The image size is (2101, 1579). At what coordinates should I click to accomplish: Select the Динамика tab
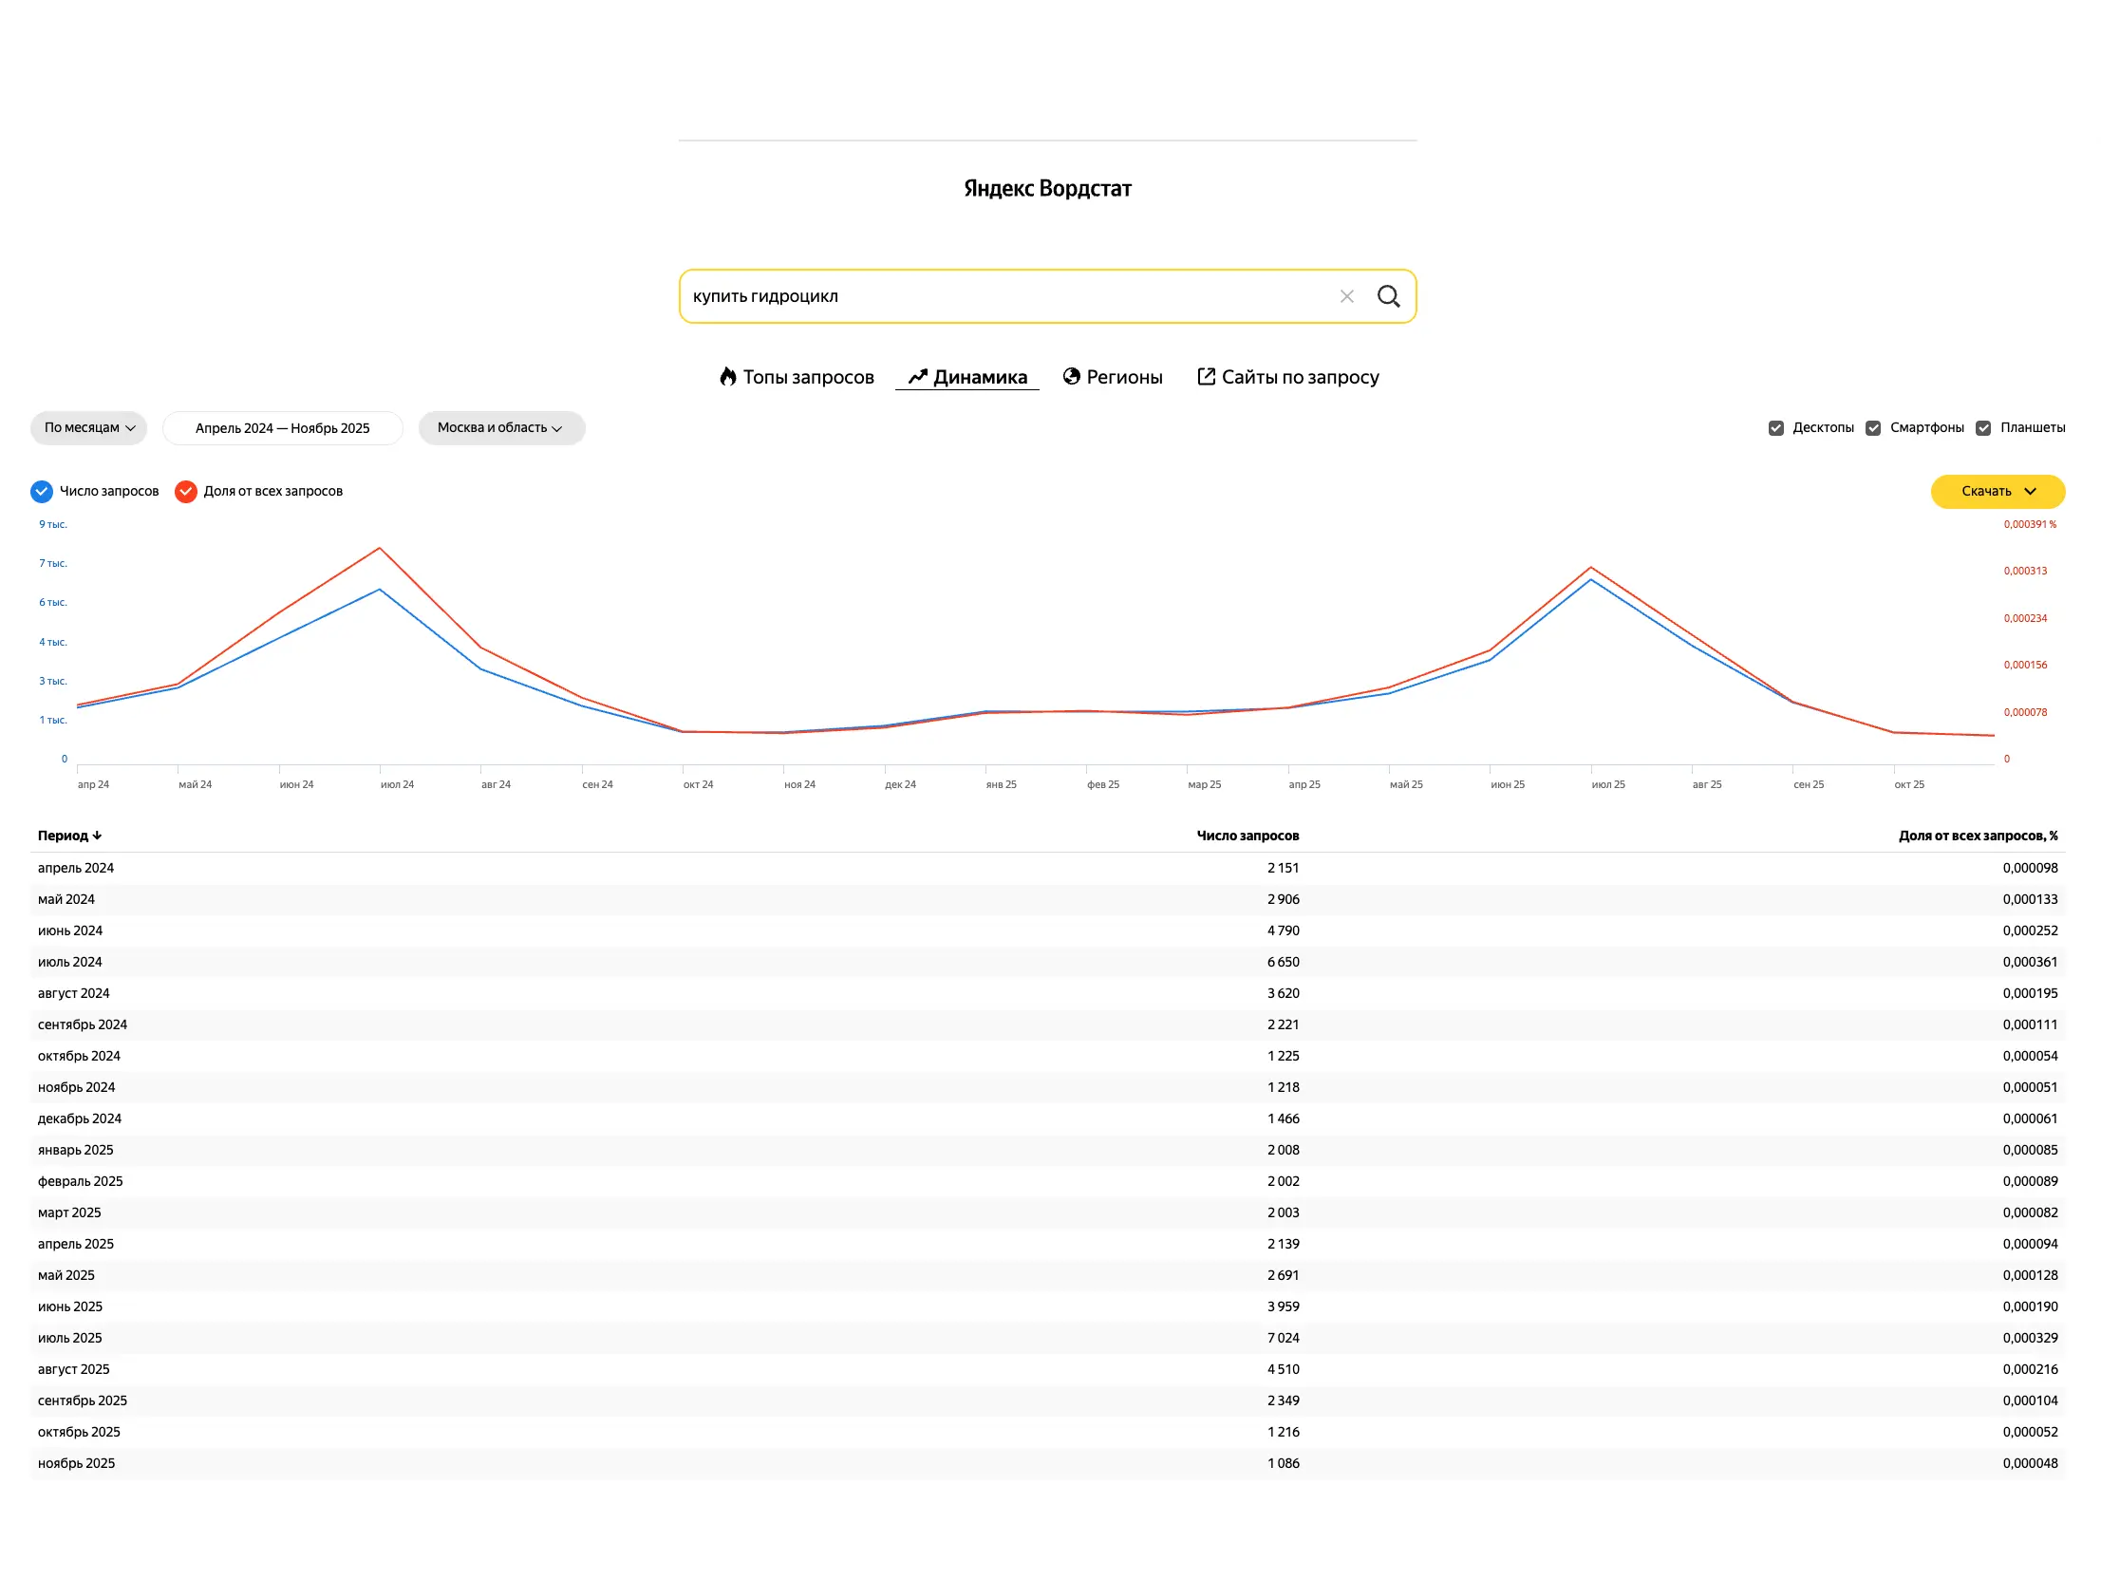tap(966, 377)
